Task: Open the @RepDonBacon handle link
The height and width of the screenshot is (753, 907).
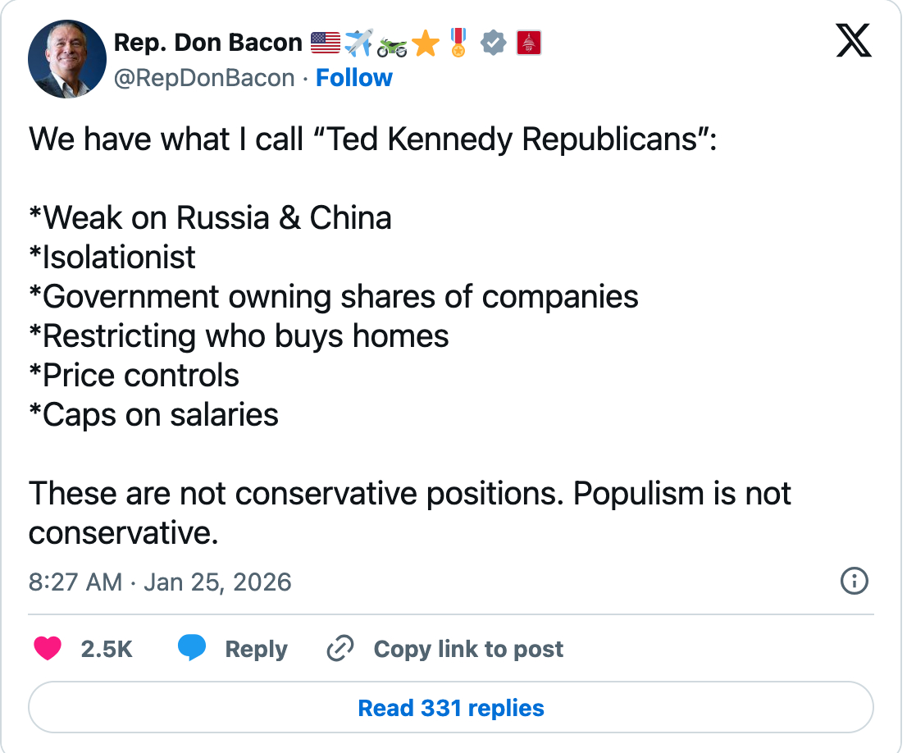Action: pyautogui.click(x=204, y=78)
